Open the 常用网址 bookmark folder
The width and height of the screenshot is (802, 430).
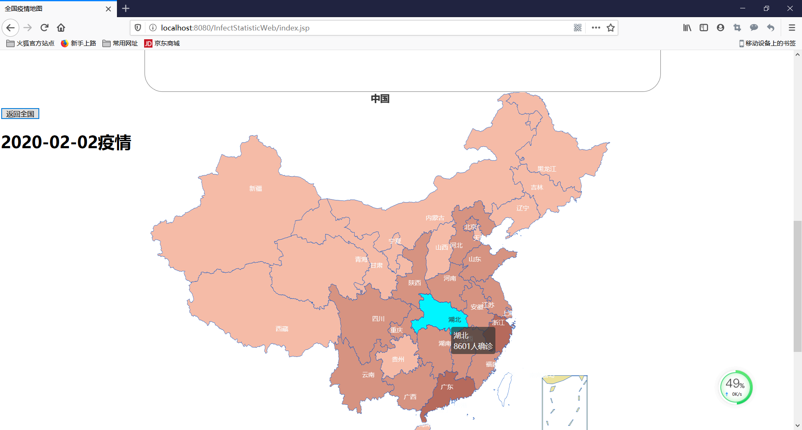coord(120,43)
